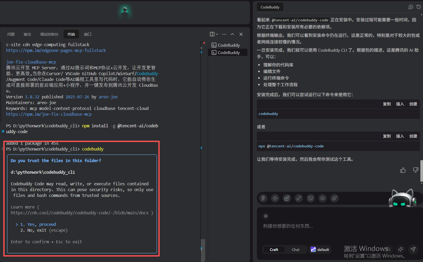The image size is (423, 262).
Task: Click 创建 for the npx command block
Action: [x=413, y=136]
